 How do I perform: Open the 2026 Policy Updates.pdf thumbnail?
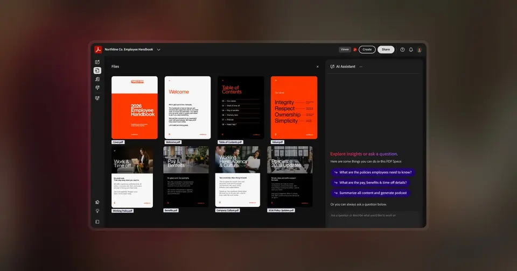(290, 177)
